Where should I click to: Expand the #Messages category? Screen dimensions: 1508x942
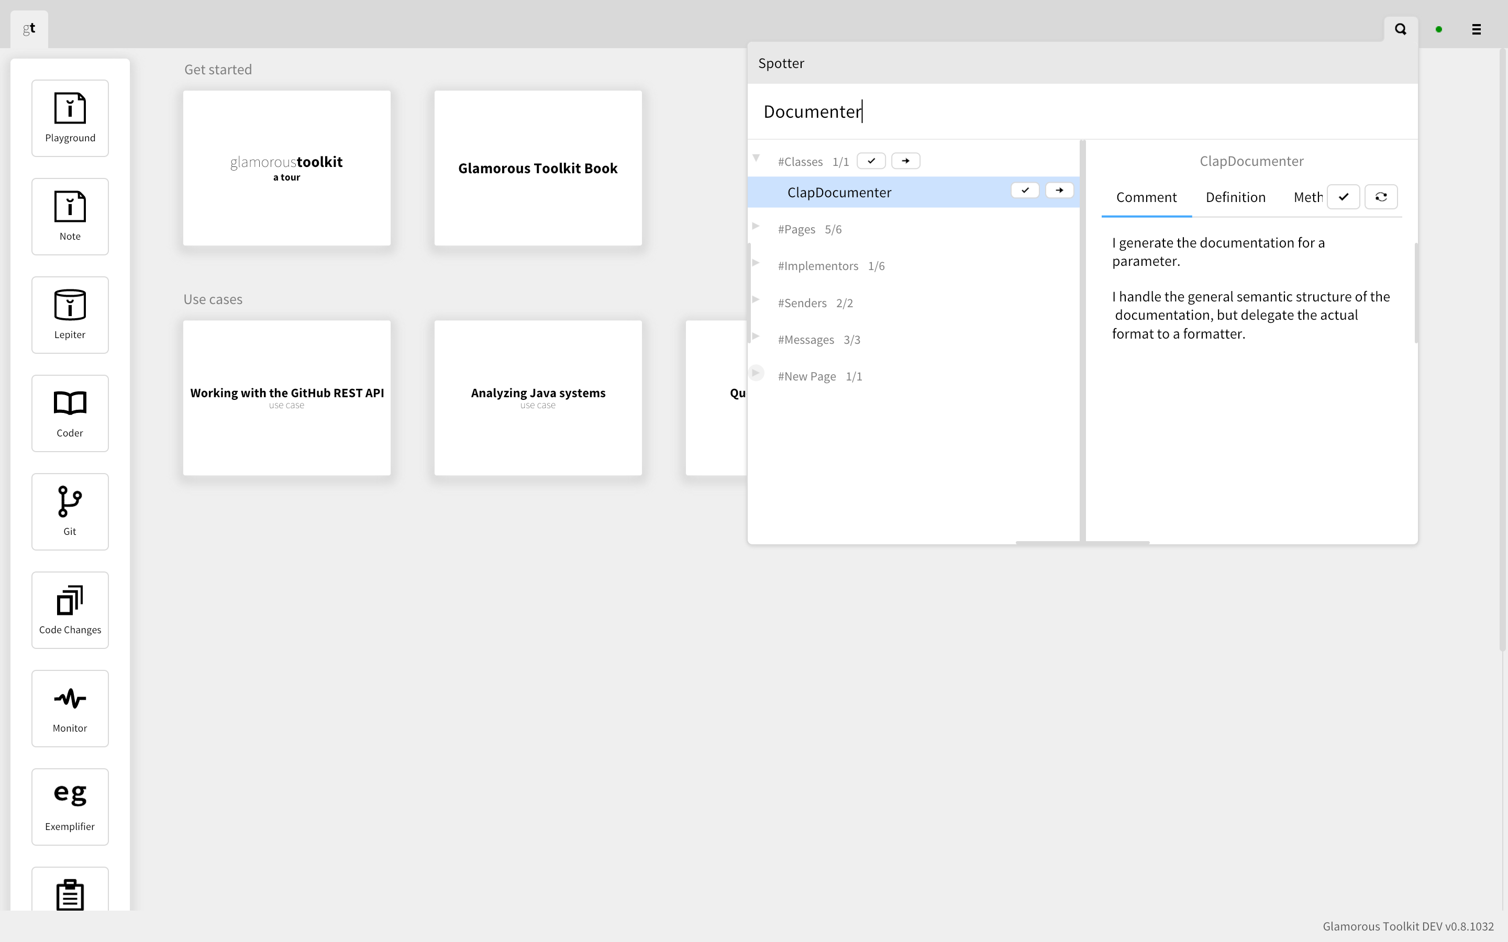click(x=757, y=337)
